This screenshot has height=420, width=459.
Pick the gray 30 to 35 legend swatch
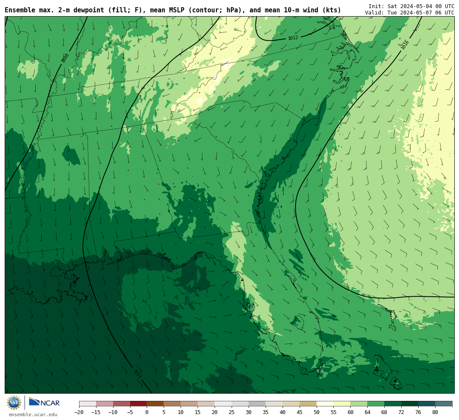click(257, 404)
